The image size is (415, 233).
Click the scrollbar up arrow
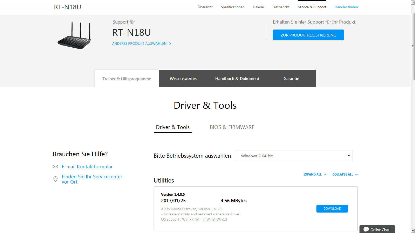pos(413,3)
